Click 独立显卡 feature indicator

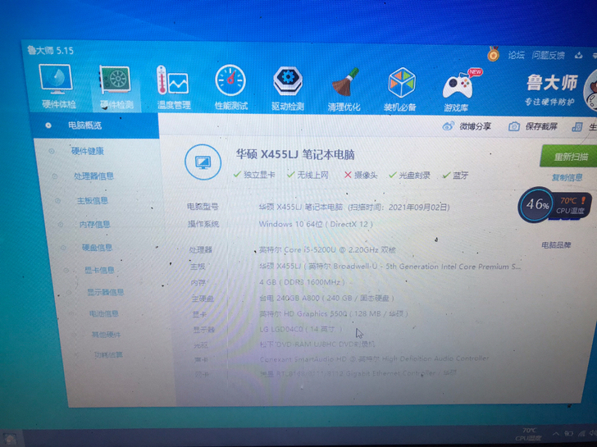click(x=254, y=175)
